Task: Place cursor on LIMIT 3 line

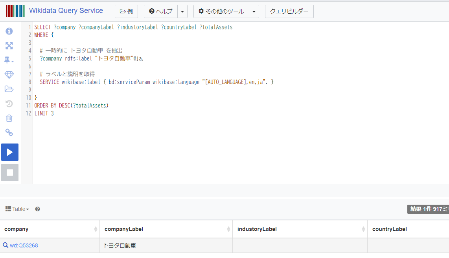Action: pos(44,113)
